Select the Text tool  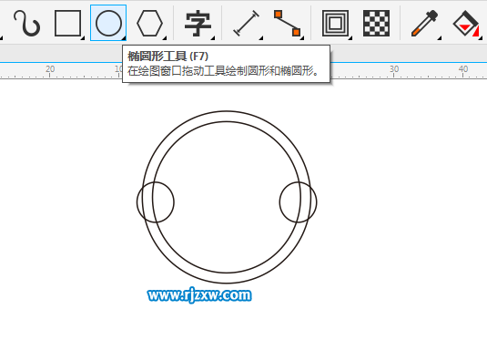(198, 24)
